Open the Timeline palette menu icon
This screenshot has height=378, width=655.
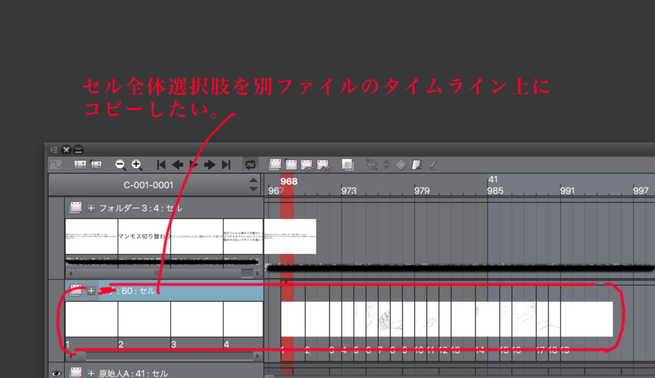[x=54, y=149]
